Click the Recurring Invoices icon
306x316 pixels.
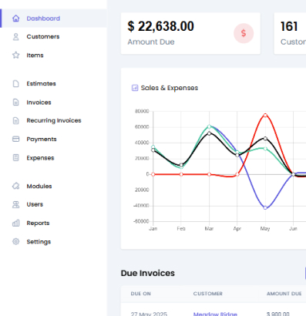[x=16, y=120]
